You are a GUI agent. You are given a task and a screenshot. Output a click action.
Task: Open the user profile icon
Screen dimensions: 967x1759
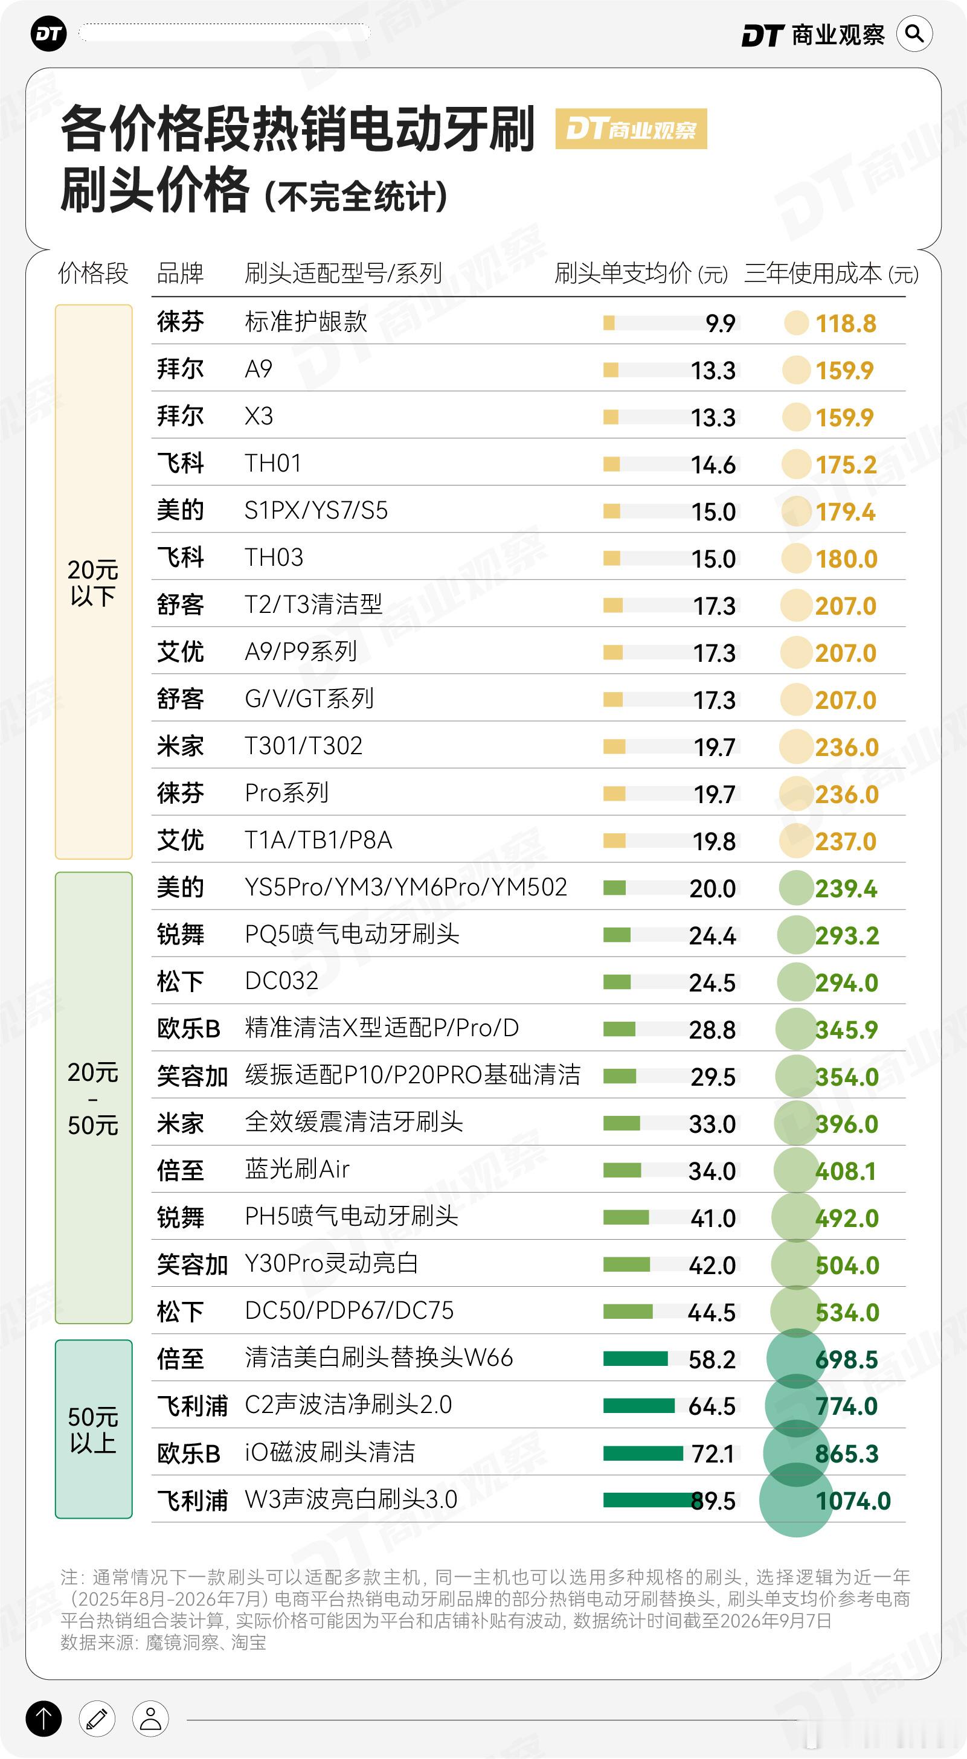(x=150, y=1719)
